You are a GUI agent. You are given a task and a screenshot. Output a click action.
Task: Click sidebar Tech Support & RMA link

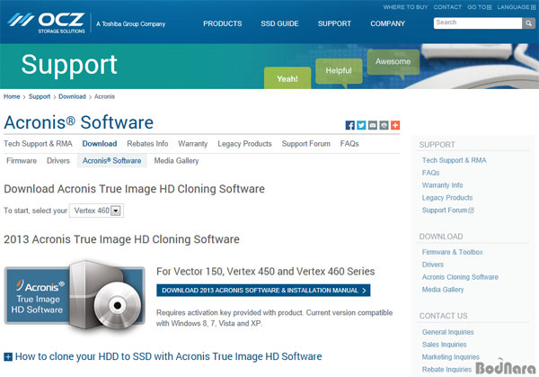454,160
